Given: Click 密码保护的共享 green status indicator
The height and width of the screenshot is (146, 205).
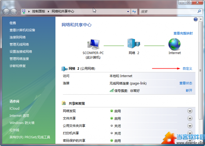Looking at the screenshot, I should (111, 141).
